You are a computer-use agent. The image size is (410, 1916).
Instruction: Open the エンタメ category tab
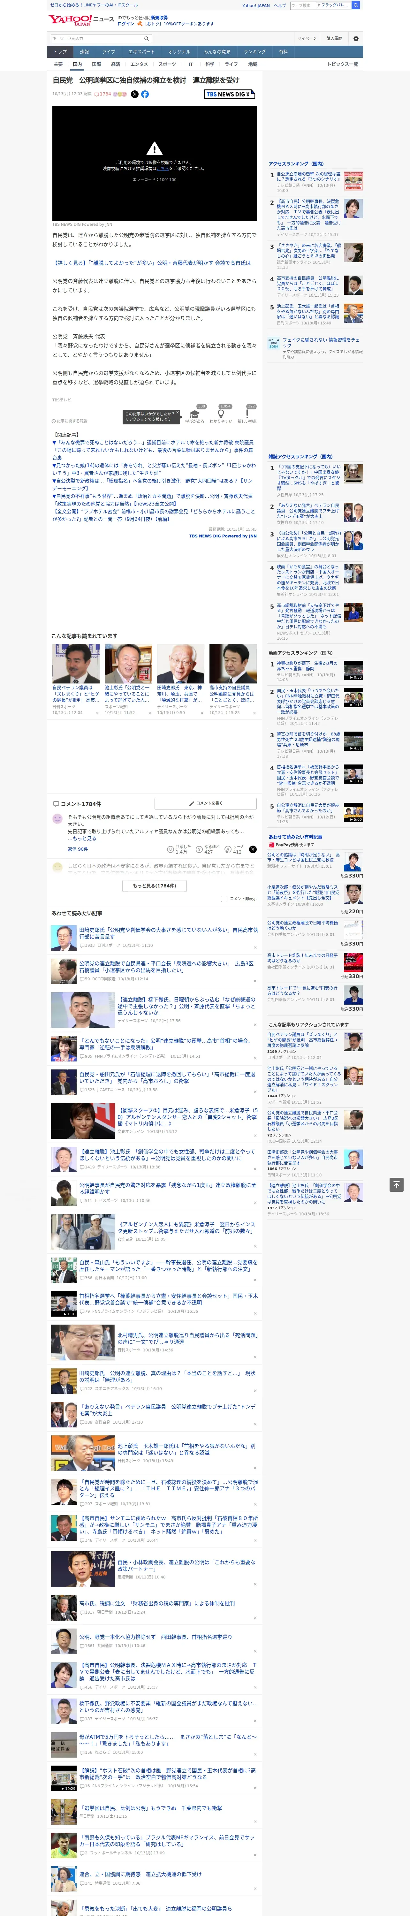[139, 65]
